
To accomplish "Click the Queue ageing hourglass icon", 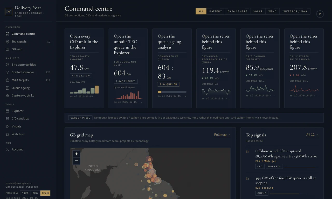I will tap(7, 88).
